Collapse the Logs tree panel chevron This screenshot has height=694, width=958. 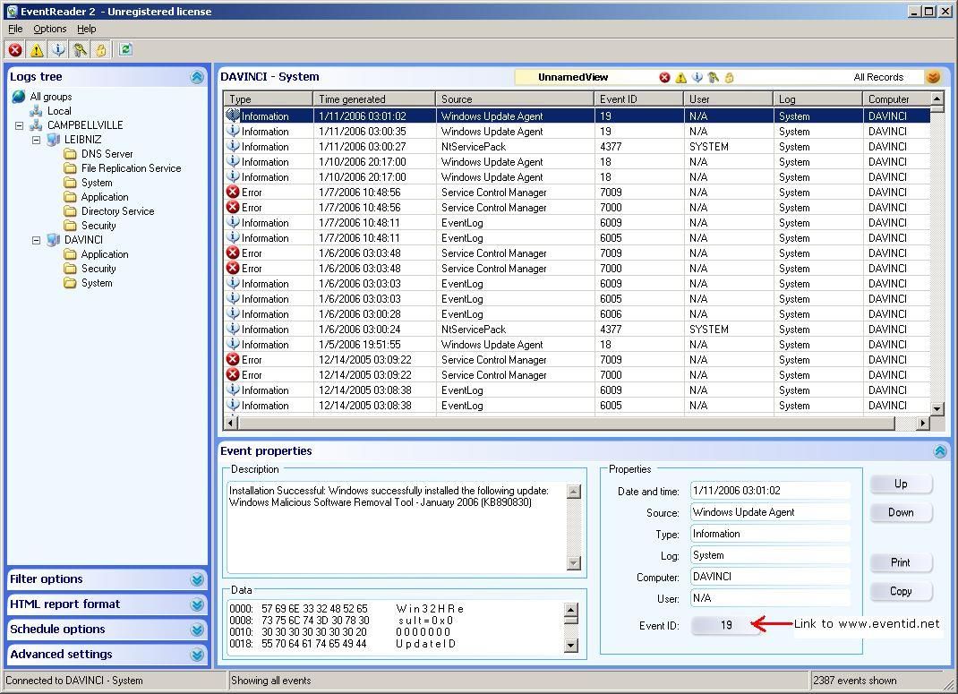click(197, 77)
